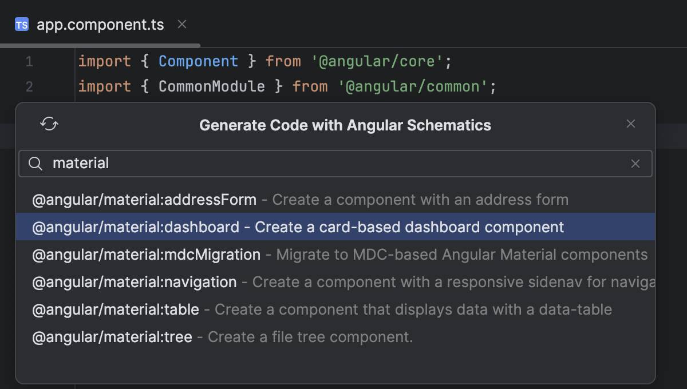Switch to the app.component.ts editor tab
Image resolution: width=687 pixels, height=389 pixels.
pos(100,24)
